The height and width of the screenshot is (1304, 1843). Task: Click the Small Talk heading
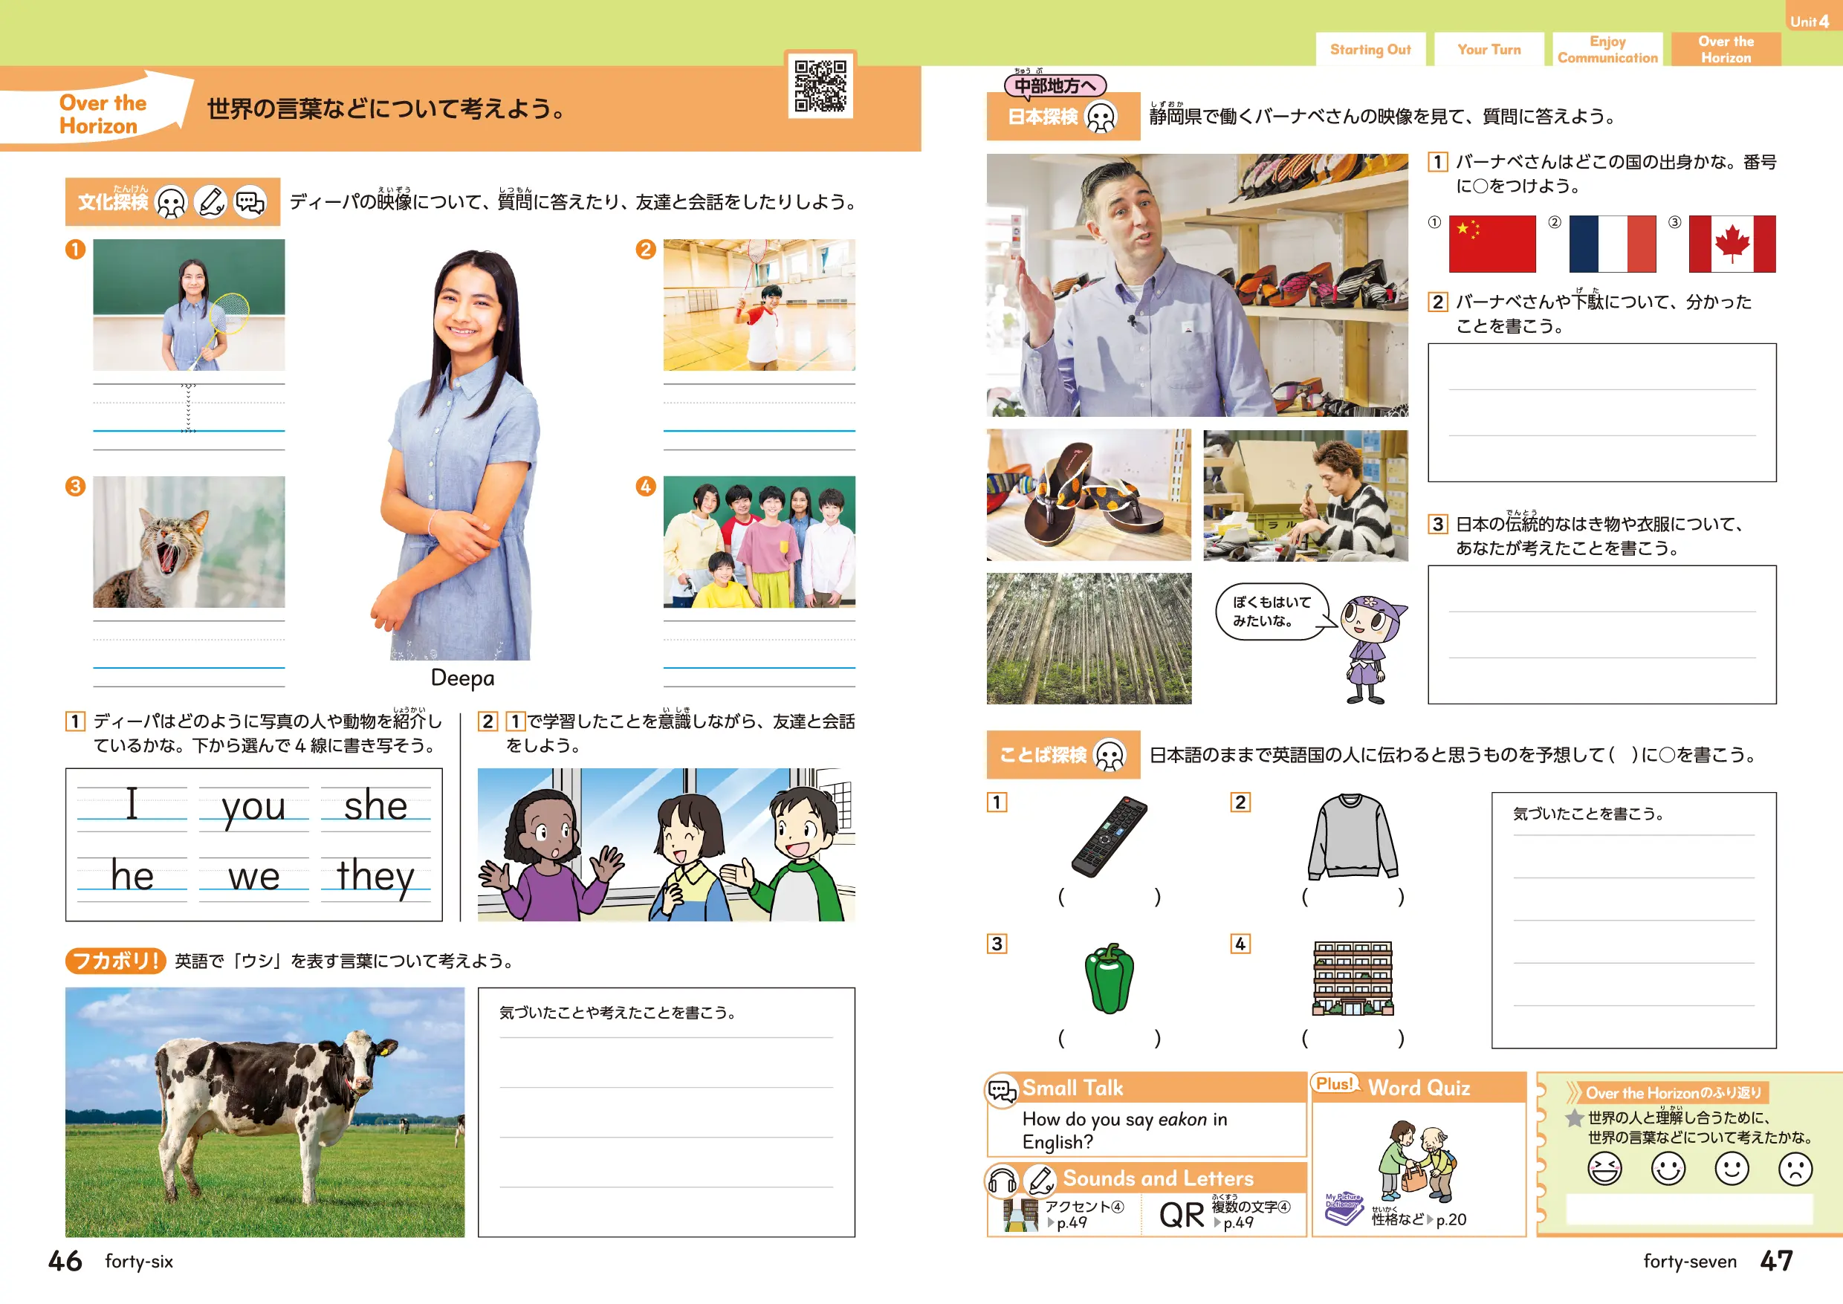[1072, 1088]
